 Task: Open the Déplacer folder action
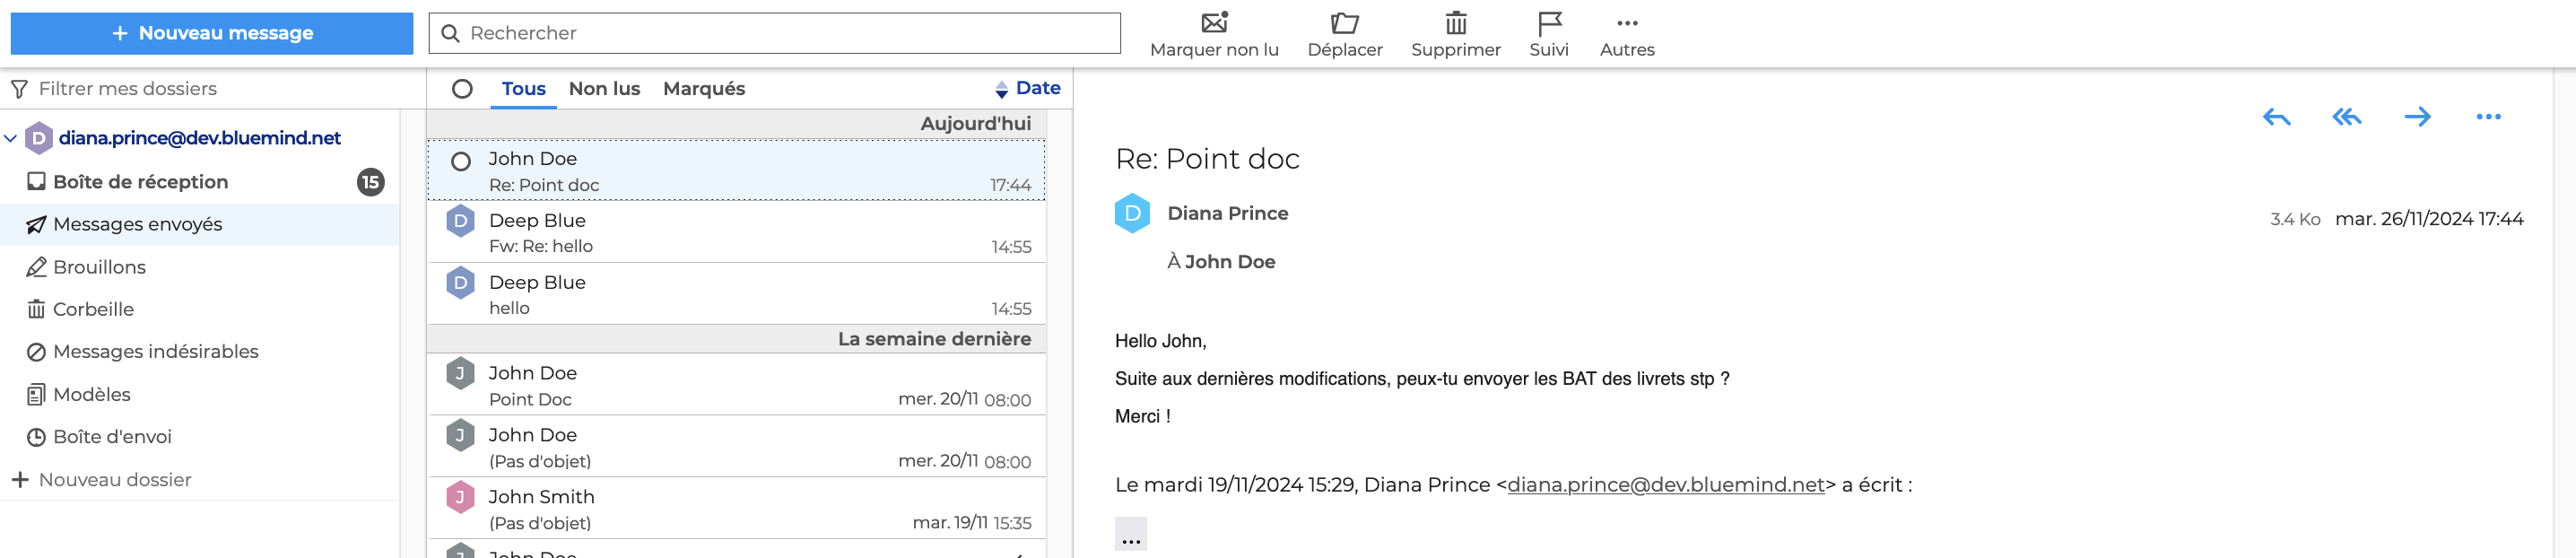click(x=1345, y=34)
